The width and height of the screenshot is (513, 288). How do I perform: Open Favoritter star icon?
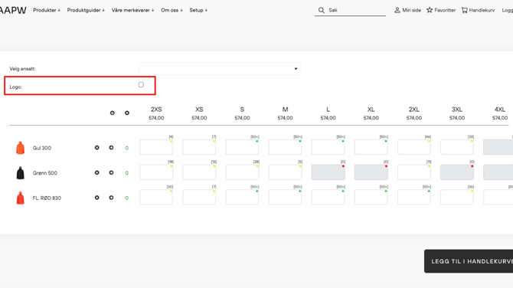click(430, 10)
